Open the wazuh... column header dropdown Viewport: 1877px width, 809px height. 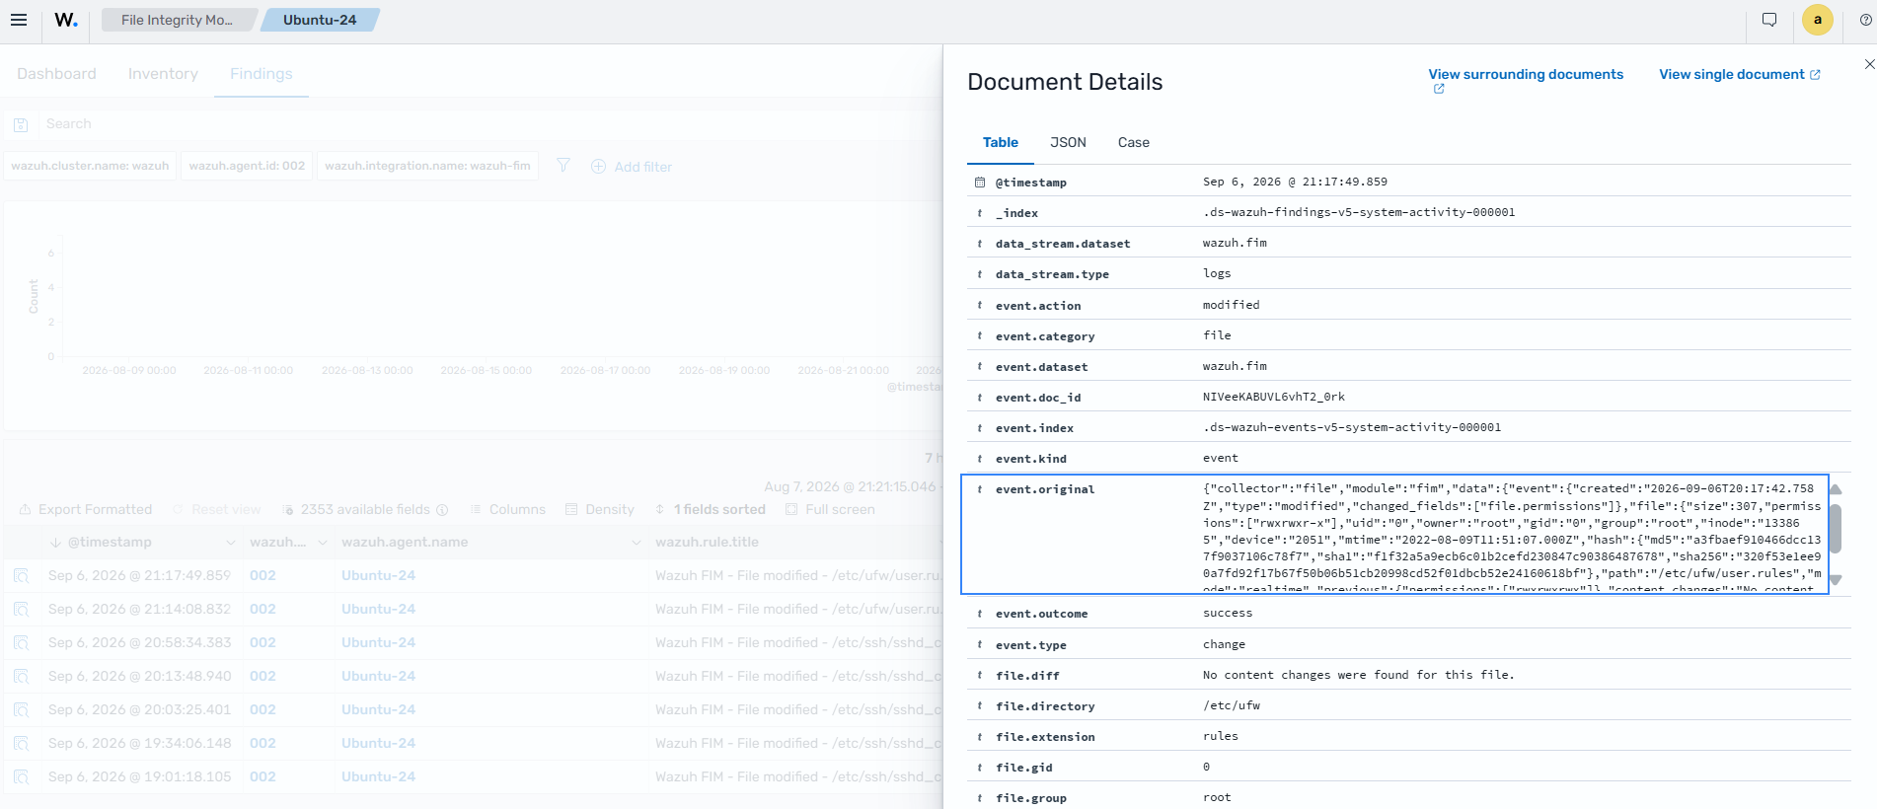(x=322, y=543)
